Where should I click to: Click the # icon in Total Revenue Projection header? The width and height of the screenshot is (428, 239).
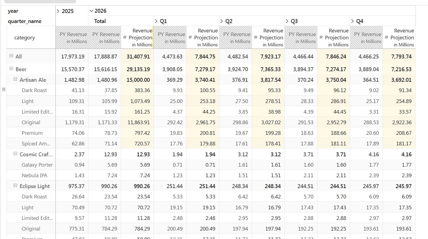pos(125,38)
